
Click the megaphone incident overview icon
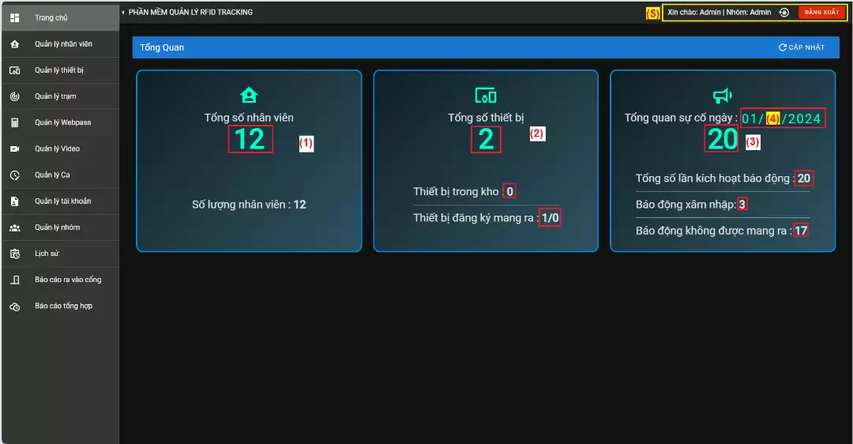pyautogui.click(x=723, y=96)
